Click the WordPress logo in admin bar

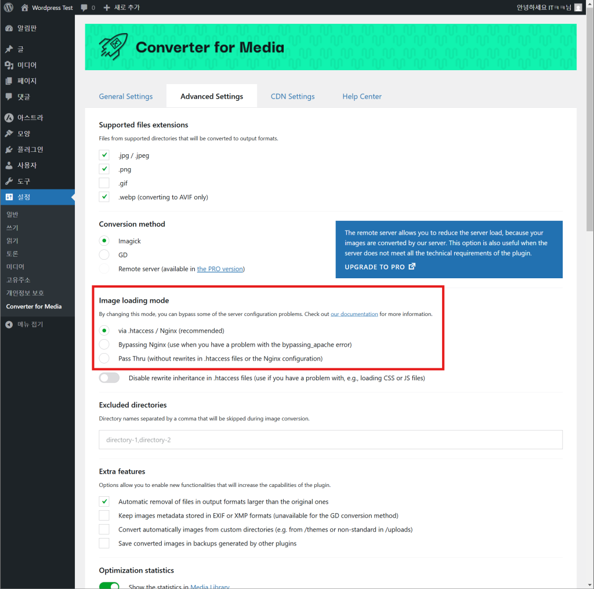pyautogui.click(x=8, y=8)
